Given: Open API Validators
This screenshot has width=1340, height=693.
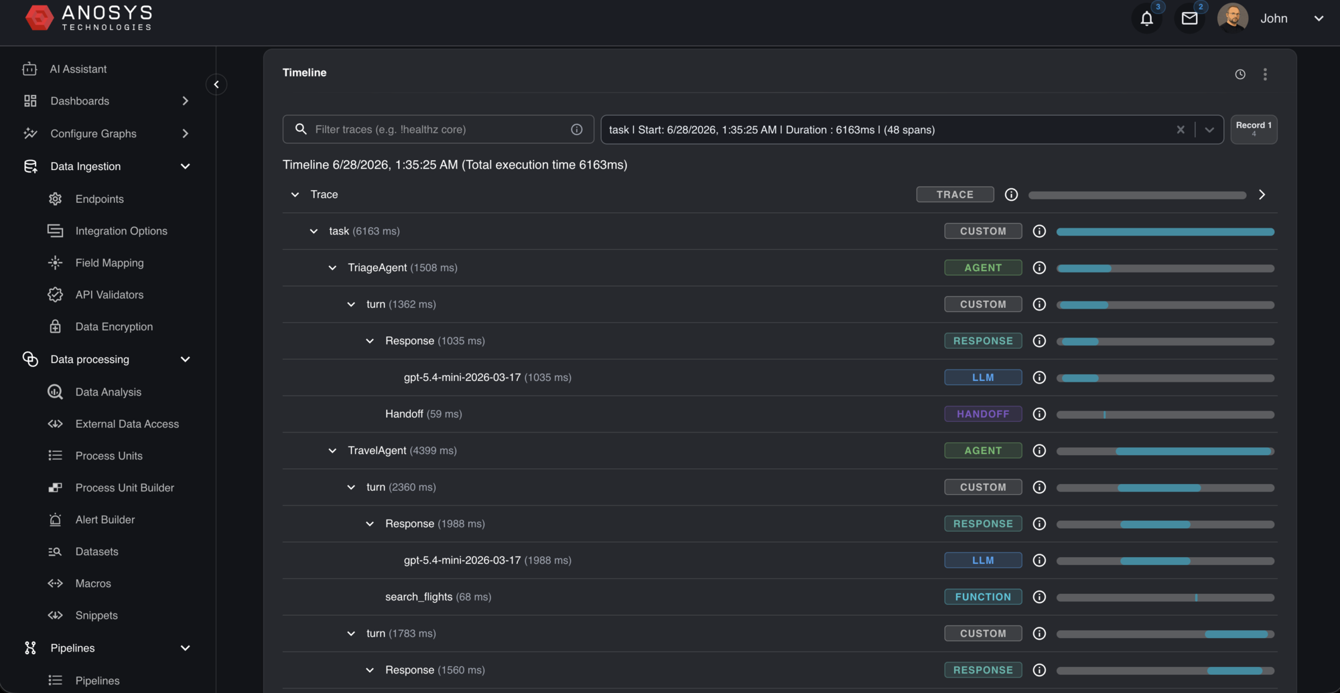Looking at the screenshot, I should click(109, 295).
